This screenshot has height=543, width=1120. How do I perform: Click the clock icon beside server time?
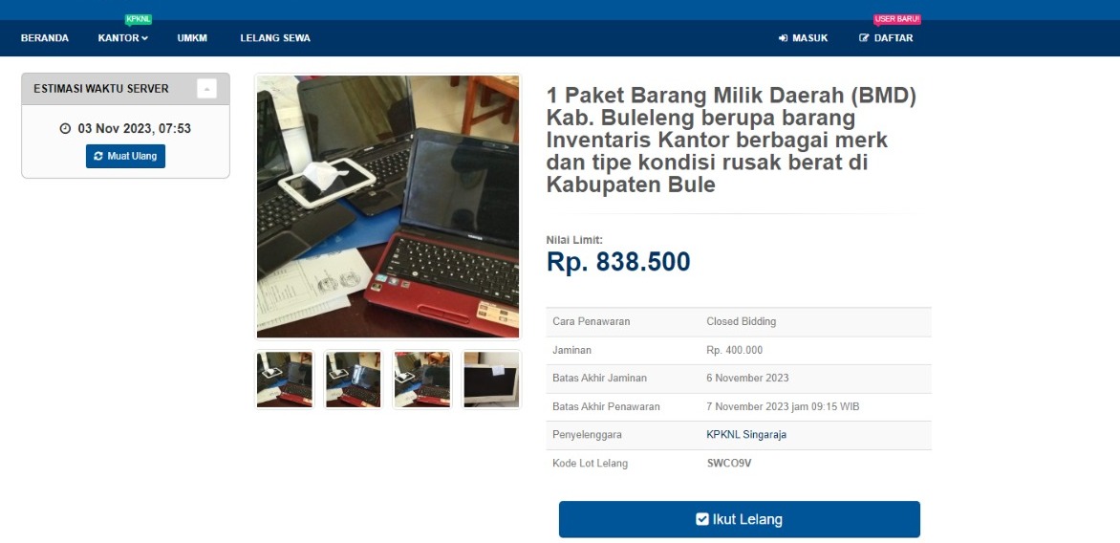65,129
